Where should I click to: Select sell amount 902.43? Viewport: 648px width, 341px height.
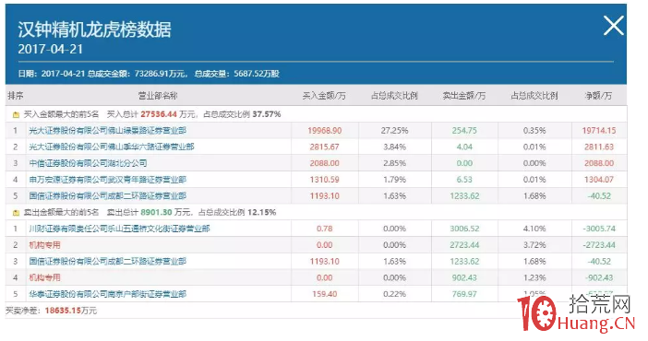464,277
